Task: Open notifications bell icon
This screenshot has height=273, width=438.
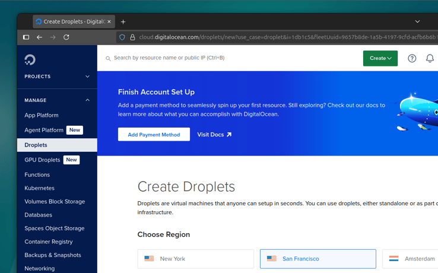Action: [430, 58]
